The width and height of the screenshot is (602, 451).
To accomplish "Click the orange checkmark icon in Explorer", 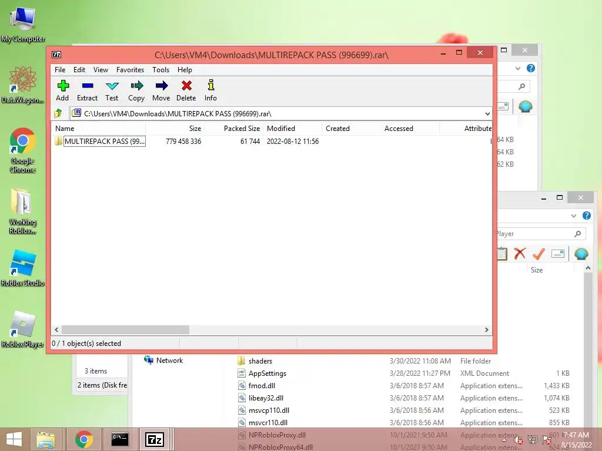I will pyautogui.click(x=539, y=254).
